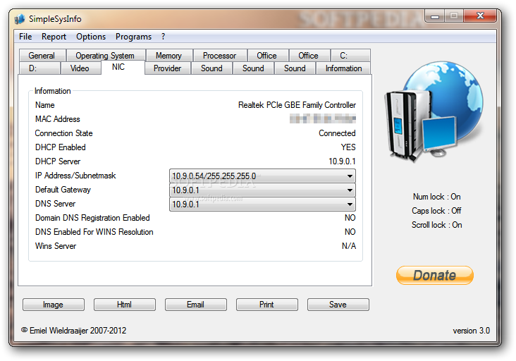Click the Domain DNS Registration Enabled label
This screenshot has width=516, height=361.
92,218
